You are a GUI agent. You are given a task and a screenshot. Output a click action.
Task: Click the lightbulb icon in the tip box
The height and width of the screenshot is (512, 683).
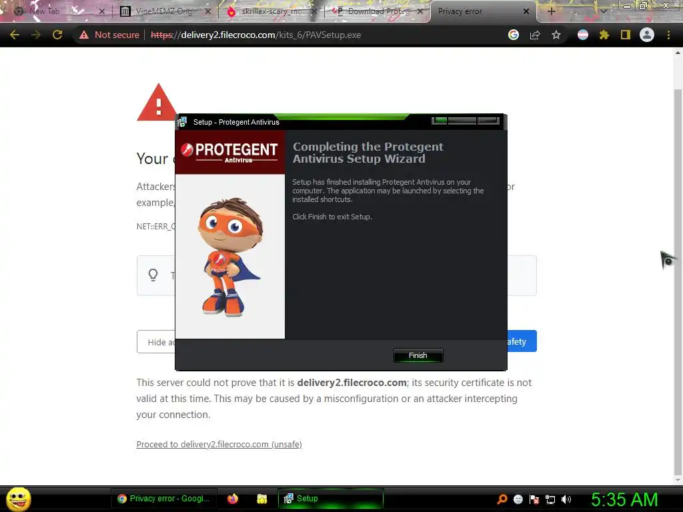click(x=153, y=275)
